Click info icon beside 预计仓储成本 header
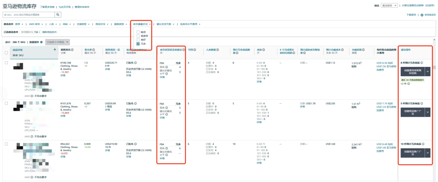This screenshot has height=182, width=438. tap(343, 50)
